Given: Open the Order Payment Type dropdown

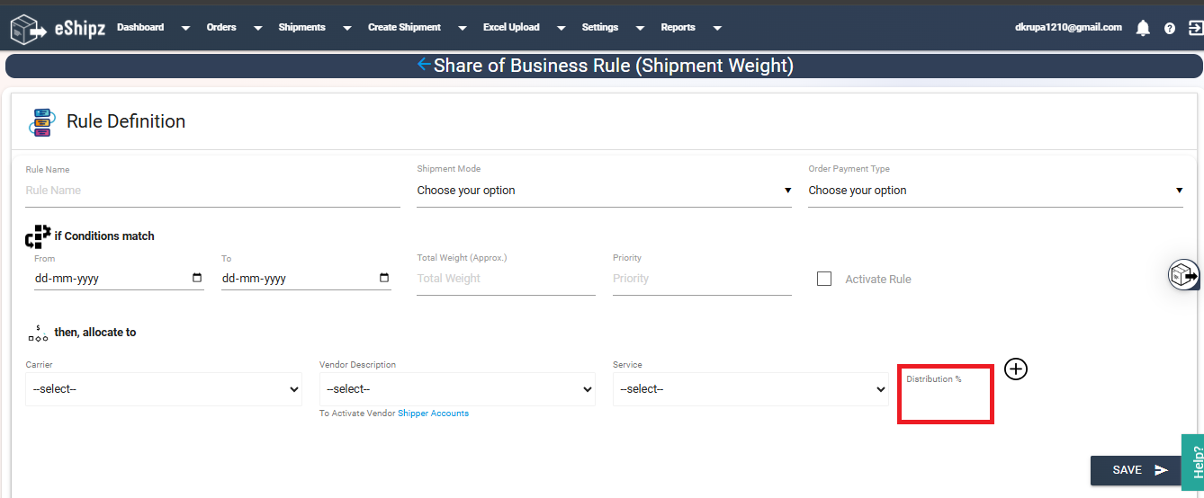Looking at the screenshot, I should coord(995,191).
